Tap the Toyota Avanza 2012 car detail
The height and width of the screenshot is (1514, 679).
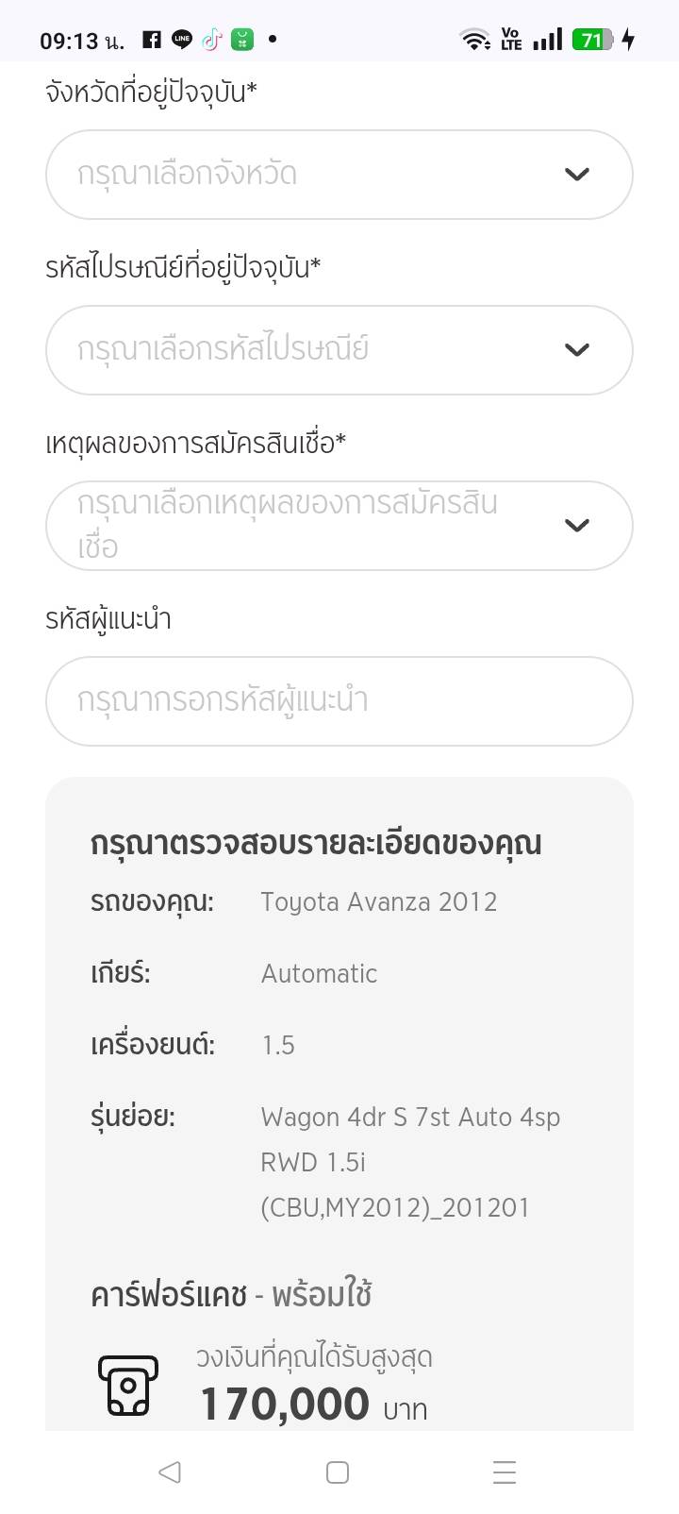pyautogui.click(x=378, y=902)
